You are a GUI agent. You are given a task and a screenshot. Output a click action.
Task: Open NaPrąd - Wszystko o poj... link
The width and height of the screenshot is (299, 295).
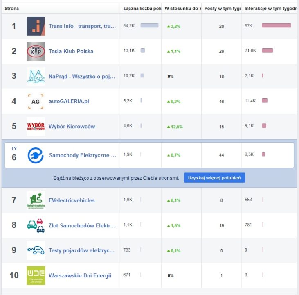click(82, 77)
